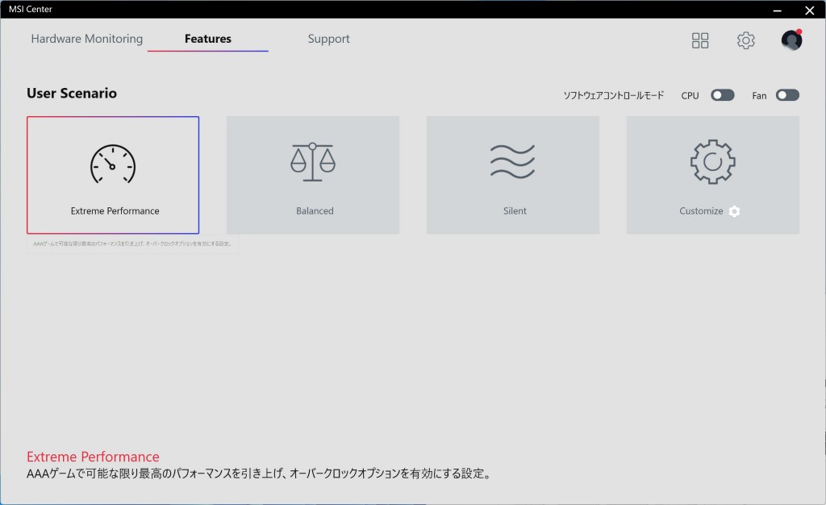This screenshot has width=826, height=505.
Task: Open MSI Center settings gear
Action: pyautogui.click(x=745, y=40)
